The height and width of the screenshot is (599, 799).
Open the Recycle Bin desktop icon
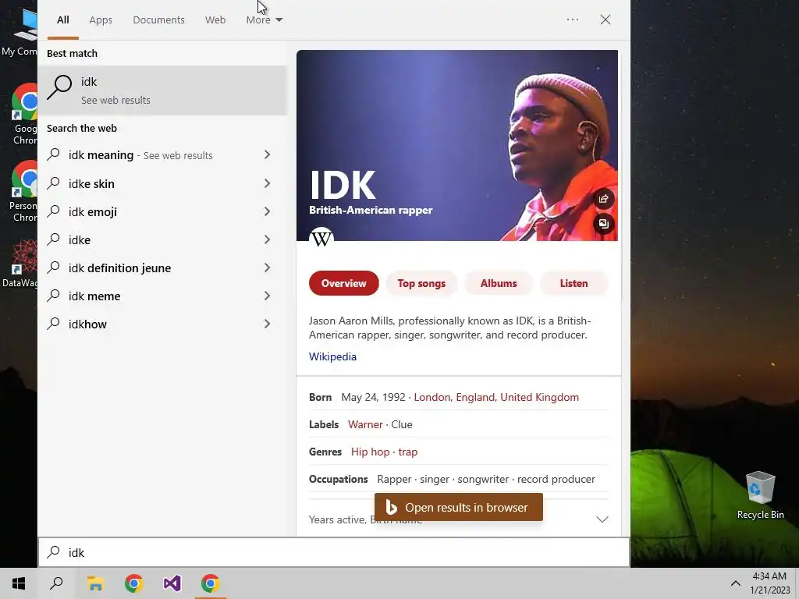coord(760,494)
